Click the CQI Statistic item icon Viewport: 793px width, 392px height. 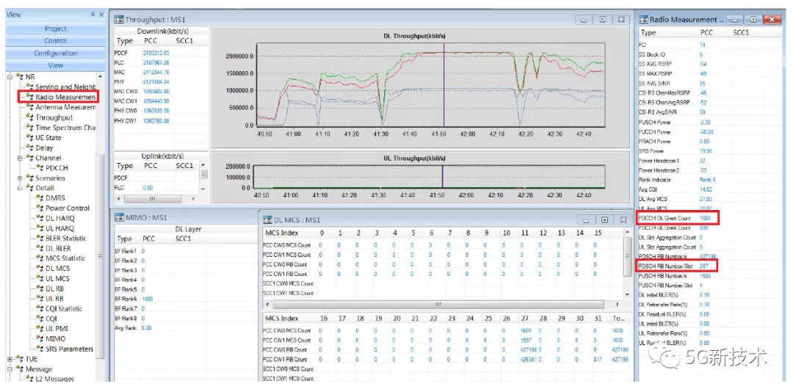(40, 308)
